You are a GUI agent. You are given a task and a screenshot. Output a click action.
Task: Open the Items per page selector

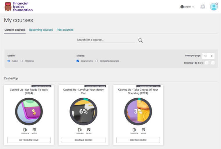tap(208, 56)
